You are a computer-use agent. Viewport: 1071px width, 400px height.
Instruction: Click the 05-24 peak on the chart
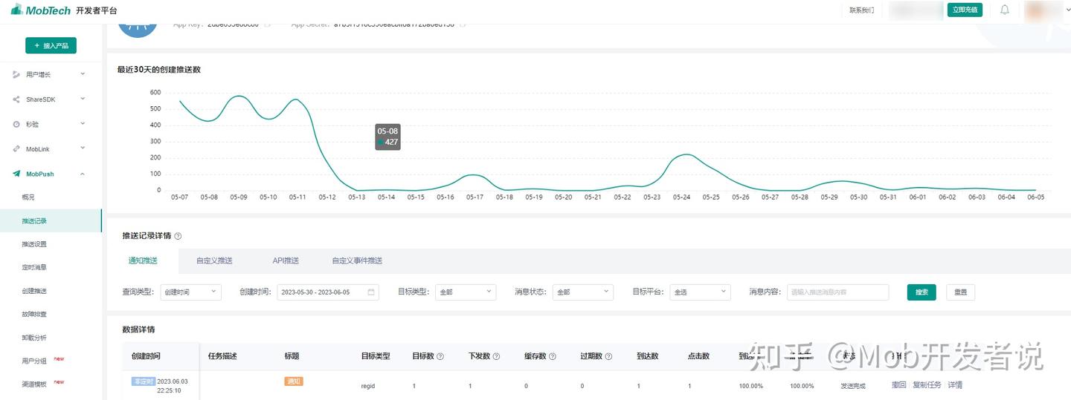click(686, 154)
